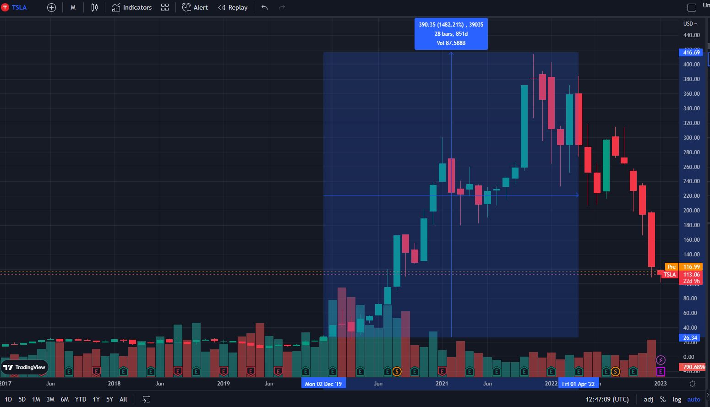Click the 2023 time axis label
This screenshot has height=407, width=710.
[x=661, y=384]
